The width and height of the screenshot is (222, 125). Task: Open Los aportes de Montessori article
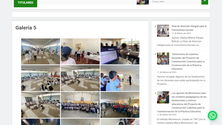click(182, 102)
